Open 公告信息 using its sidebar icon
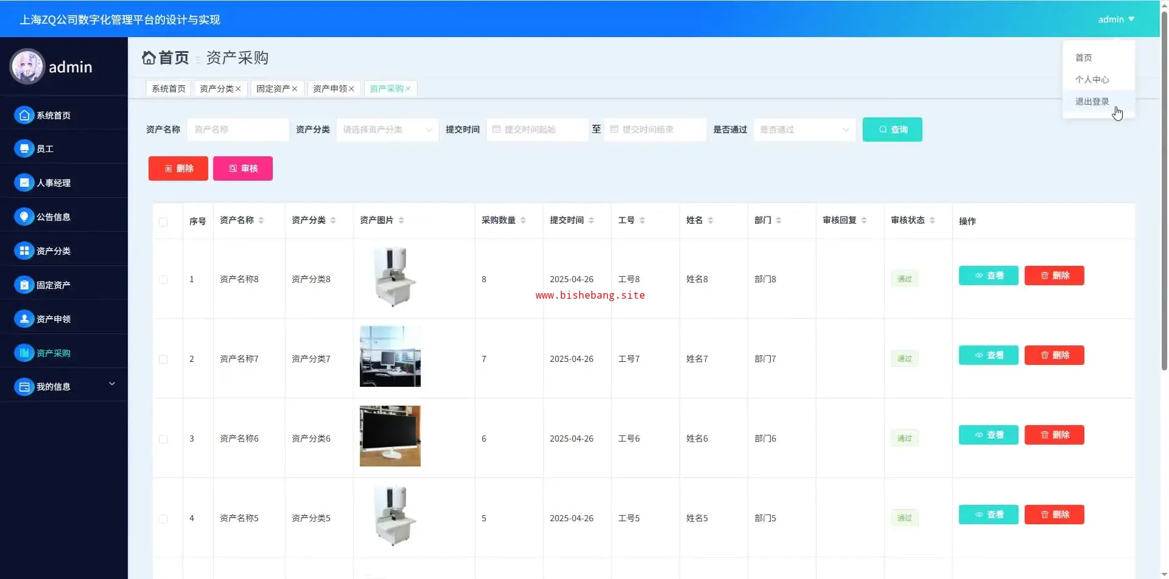 (x=24, y=217)
